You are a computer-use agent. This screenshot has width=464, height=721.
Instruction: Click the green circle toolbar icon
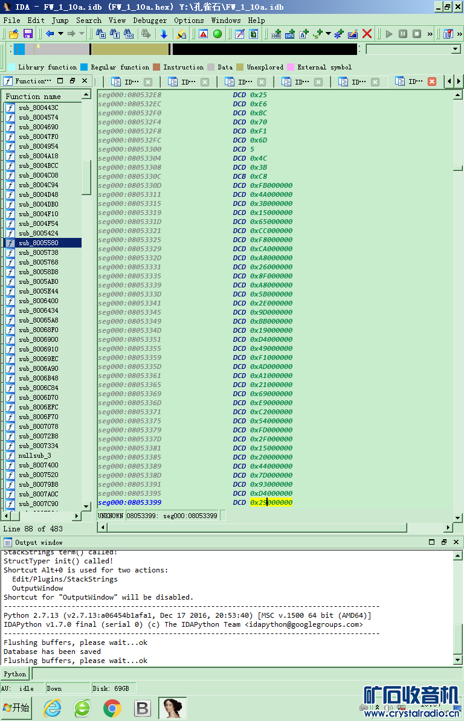(217, 34)
